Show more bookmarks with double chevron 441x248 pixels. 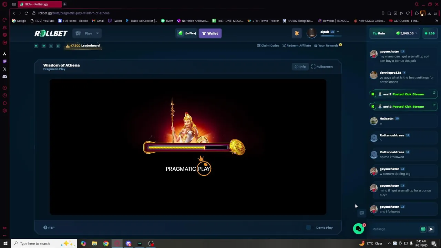[x=437, y=21]
